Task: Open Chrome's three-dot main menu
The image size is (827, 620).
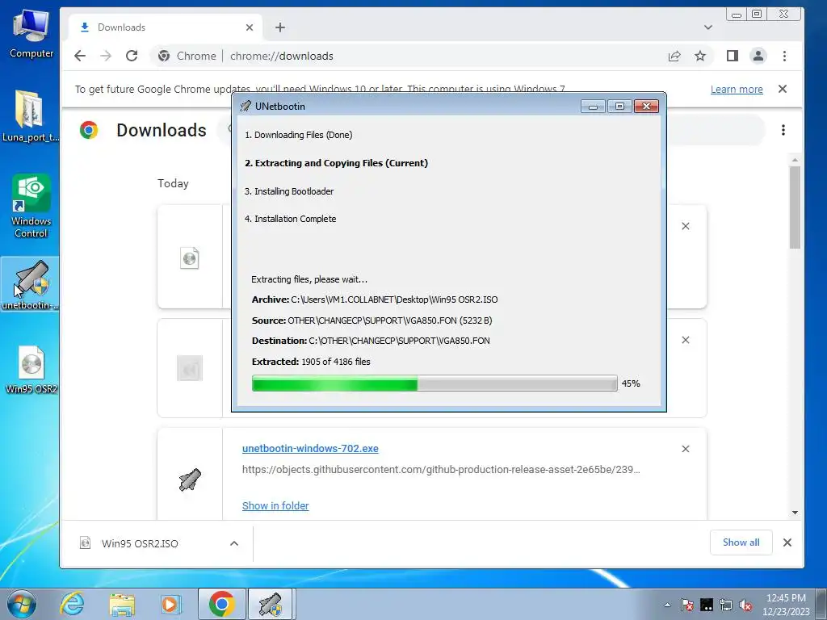Action: point(784,56)
